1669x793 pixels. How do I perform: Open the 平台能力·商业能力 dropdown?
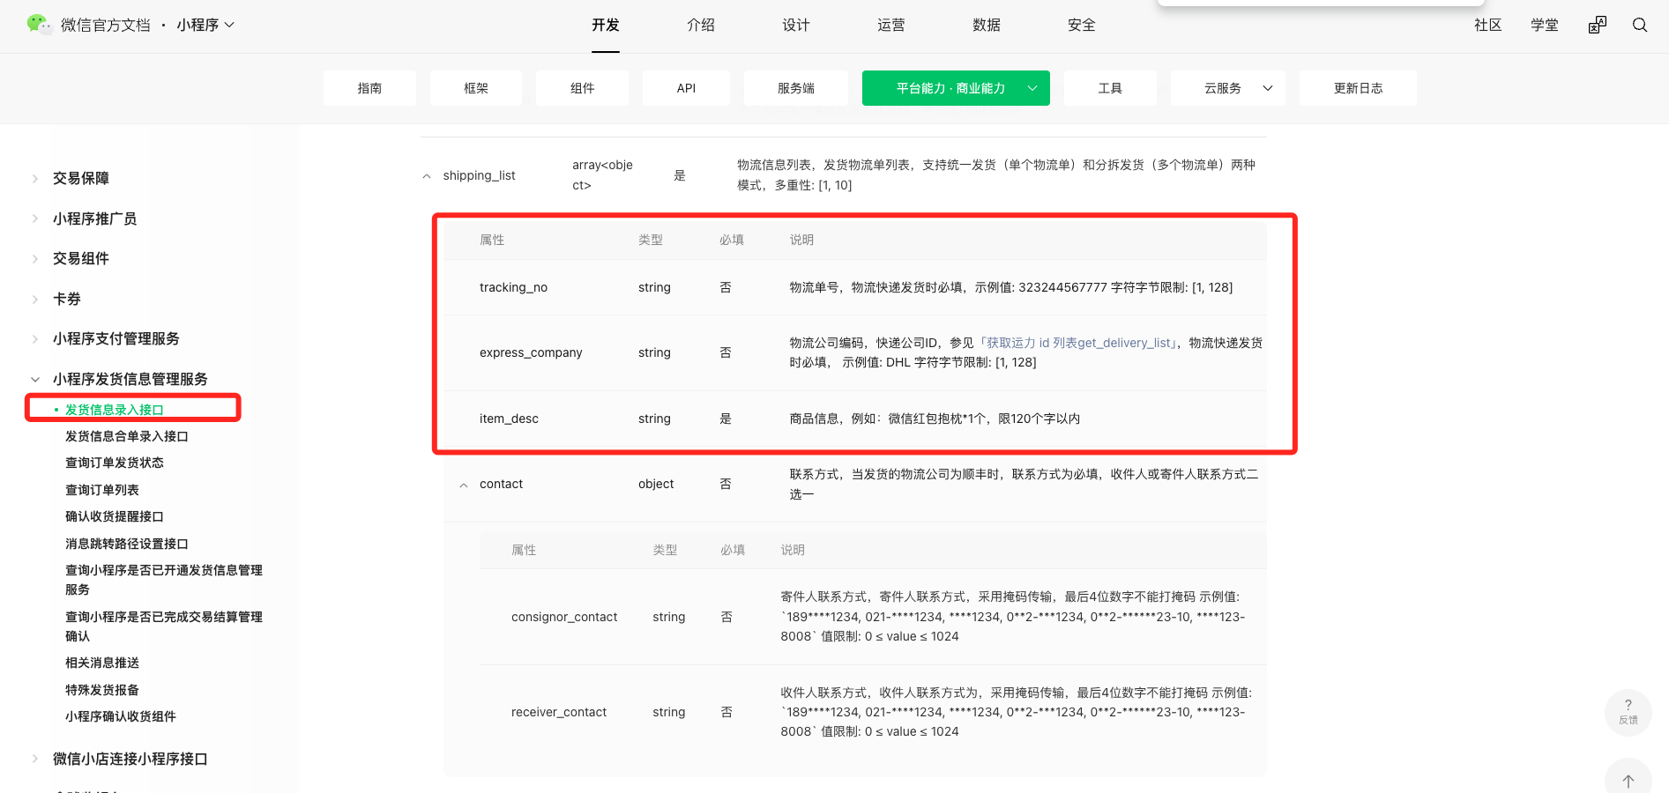(x=956, y=88)
